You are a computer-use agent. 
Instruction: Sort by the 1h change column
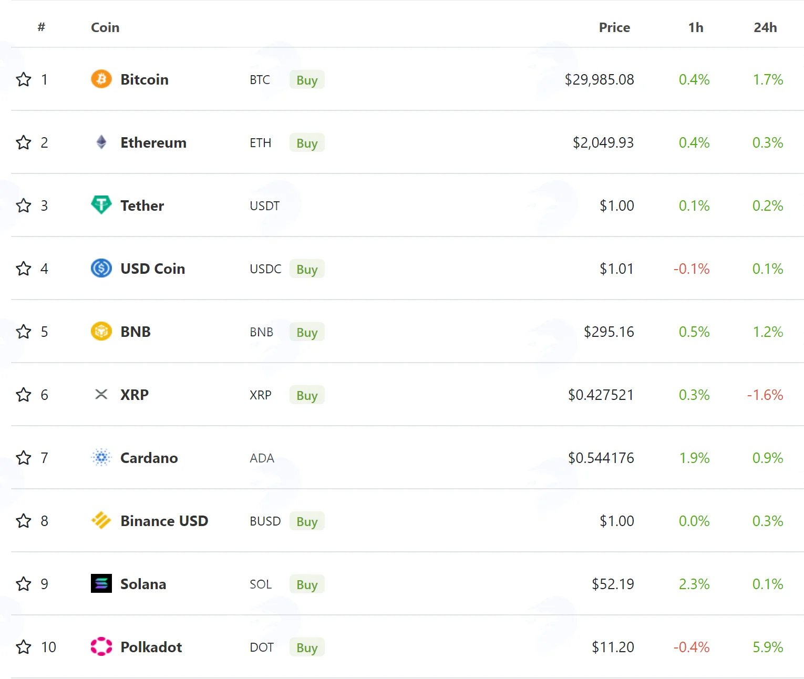[x=696, y=27]
